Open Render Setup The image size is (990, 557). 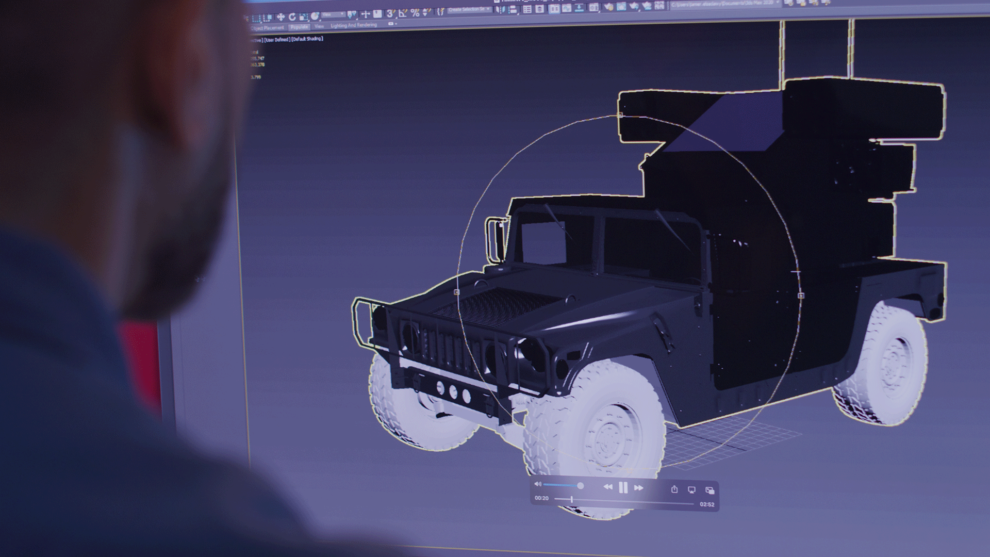609,7
